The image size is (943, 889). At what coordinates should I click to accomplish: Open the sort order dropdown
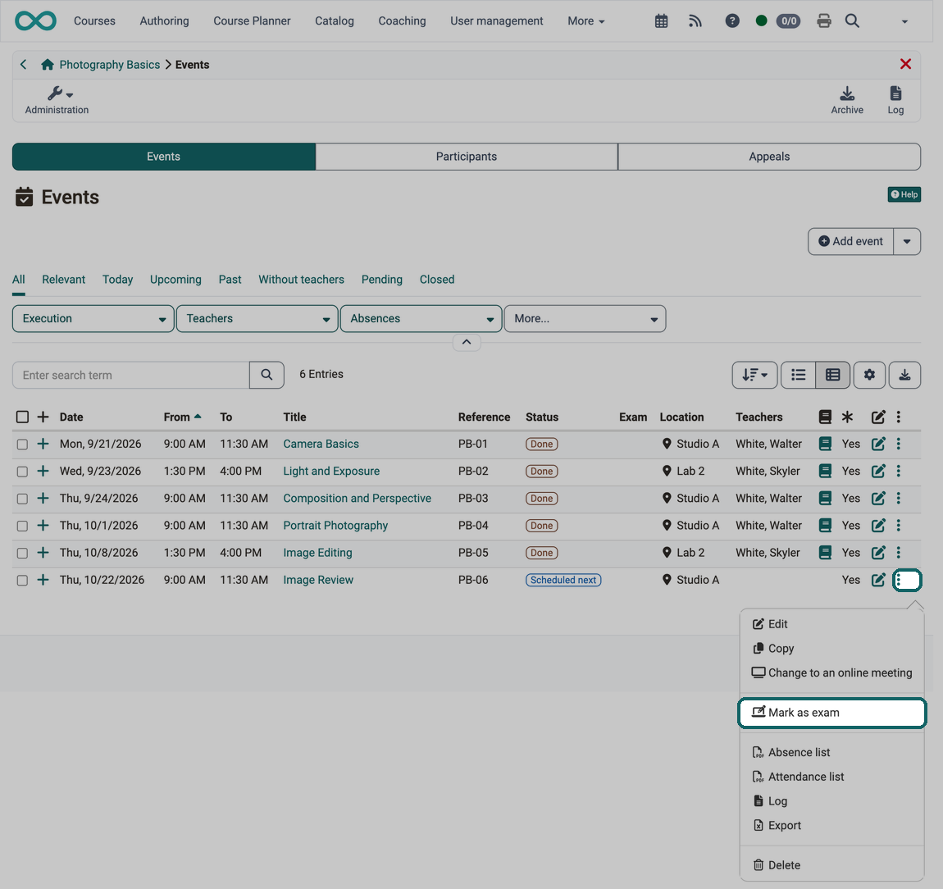[x=754, y=375]
